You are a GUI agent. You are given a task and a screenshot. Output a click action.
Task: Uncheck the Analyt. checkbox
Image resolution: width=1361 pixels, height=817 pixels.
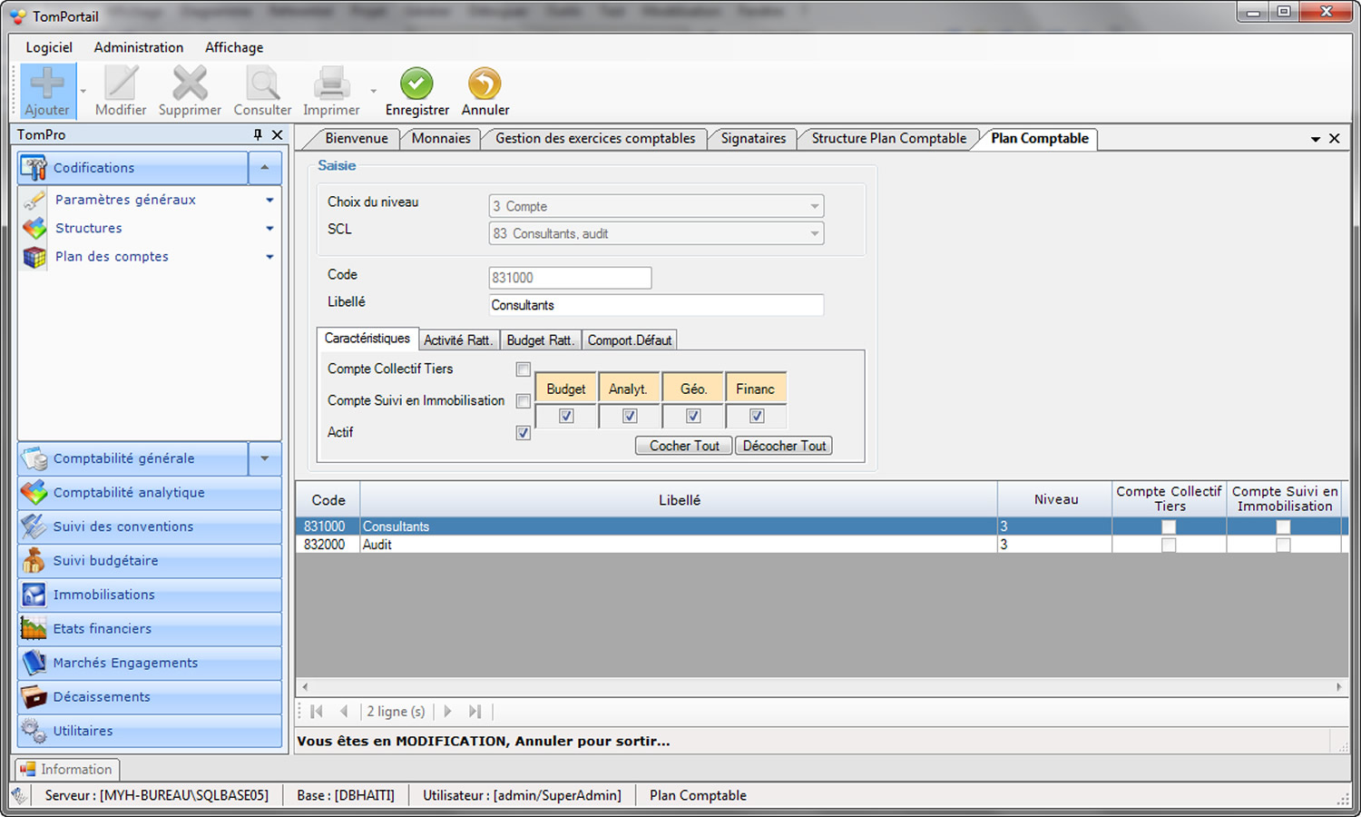(630, 416)
